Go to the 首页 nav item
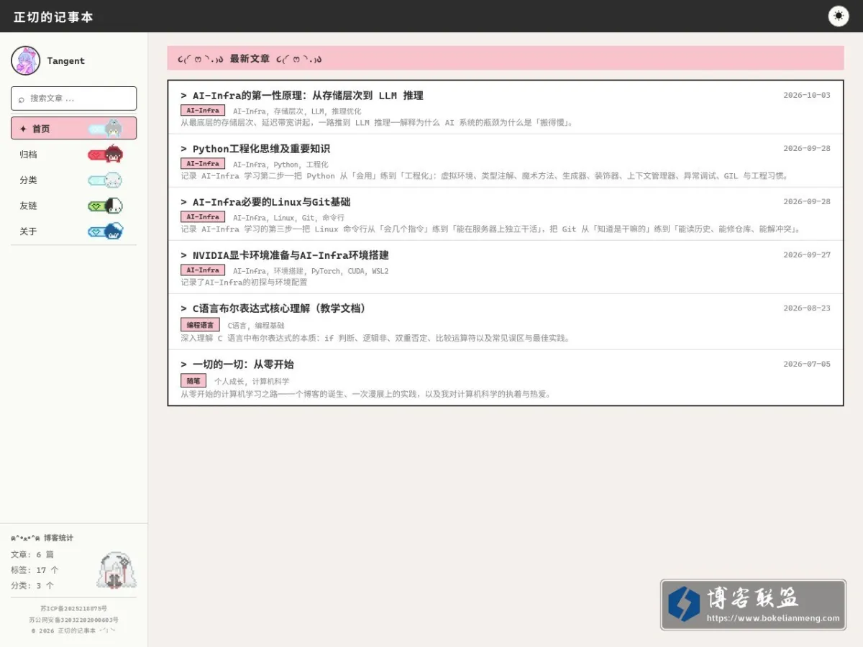This screenshot has height=647, width=863. click(x=73, y=129)
